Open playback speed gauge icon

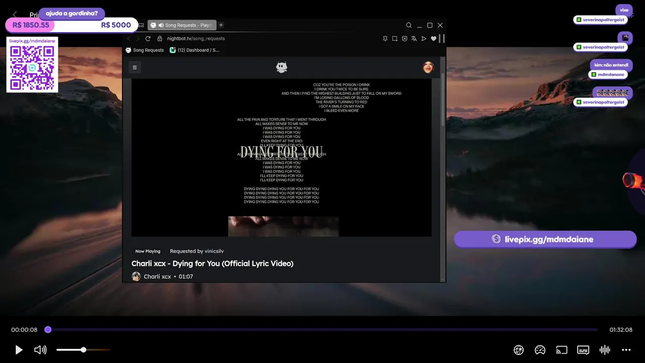tap(540, 350)
